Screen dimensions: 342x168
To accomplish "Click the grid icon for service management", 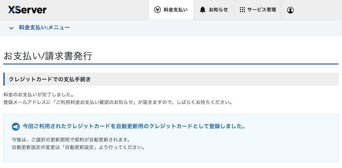I will coord(242,10).
